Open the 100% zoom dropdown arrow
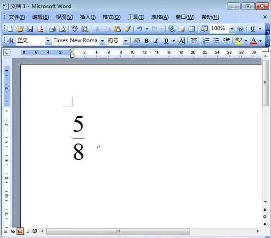Screen dimensions: 271x238 [232, 28]
